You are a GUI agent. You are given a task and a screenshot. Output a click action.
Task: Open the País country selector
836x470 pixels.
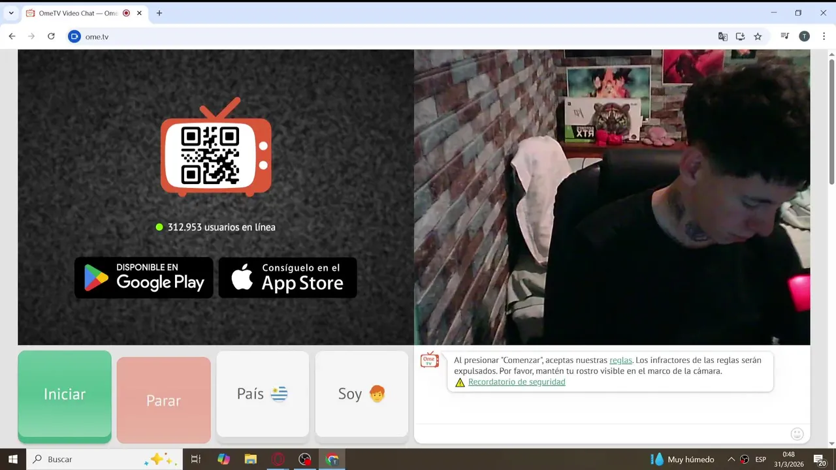263,394
